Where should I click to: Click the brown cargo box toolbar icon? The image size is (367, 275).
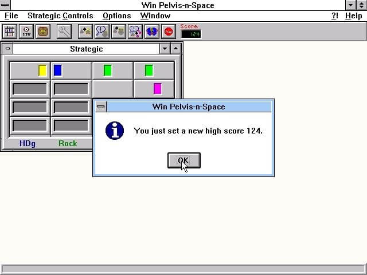[43, 32]
